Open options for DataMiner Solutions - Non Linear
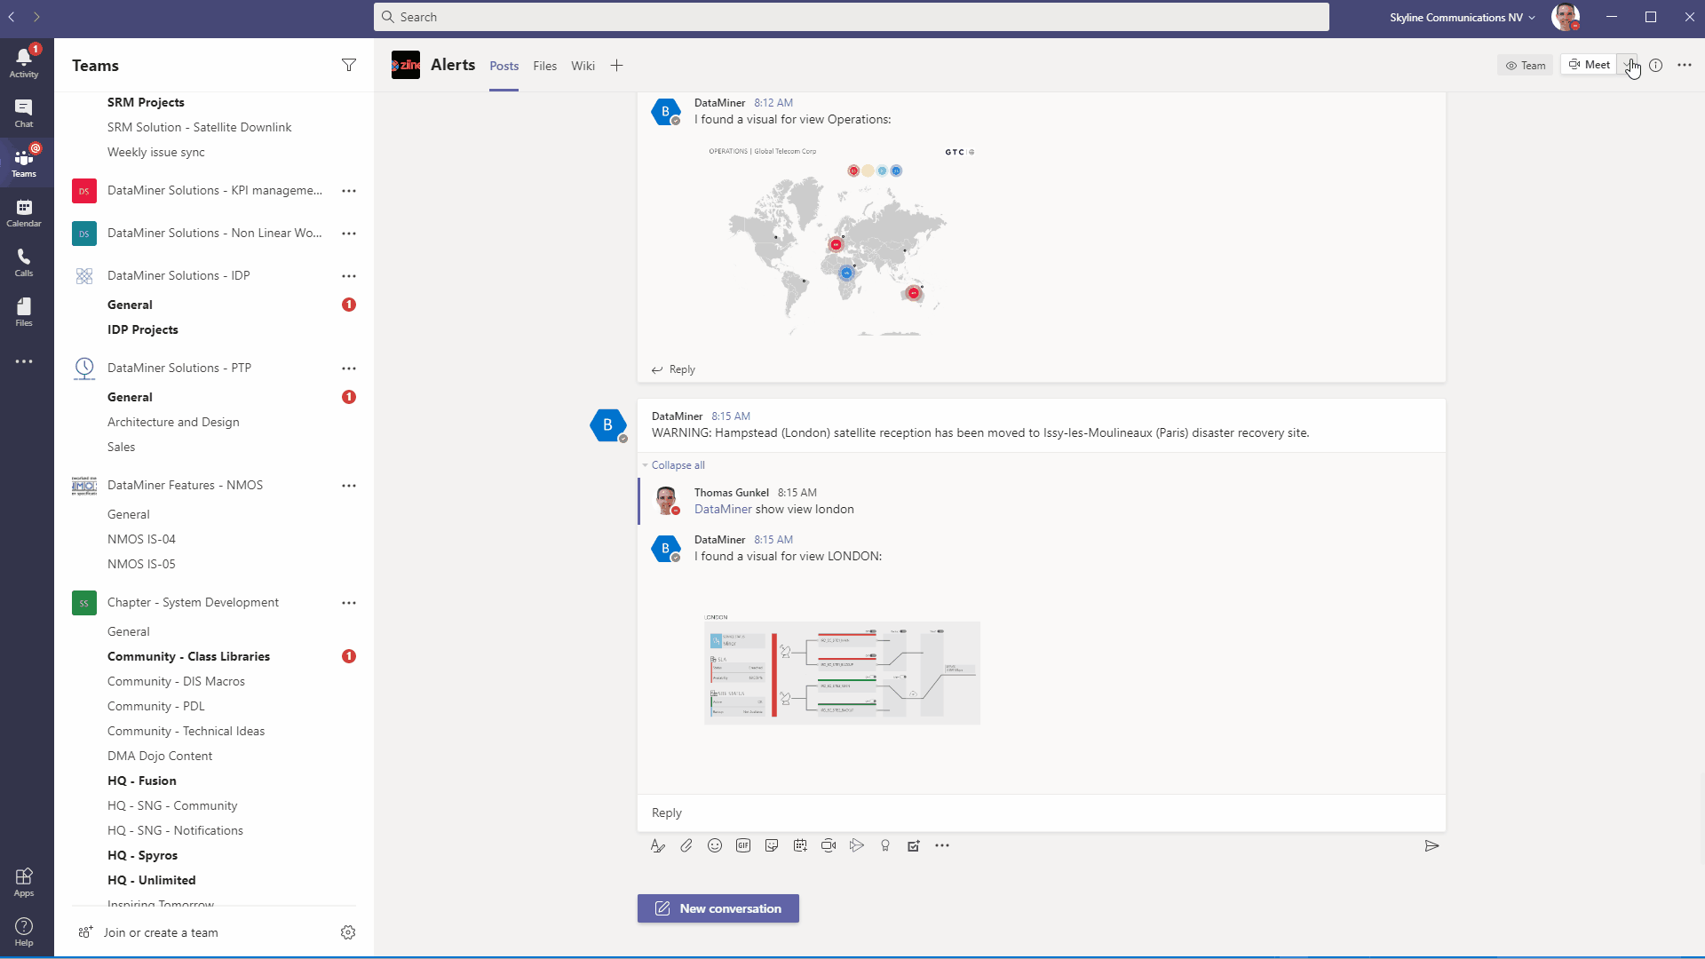This screenshot has height=959, width=1705. click(349, 234)
